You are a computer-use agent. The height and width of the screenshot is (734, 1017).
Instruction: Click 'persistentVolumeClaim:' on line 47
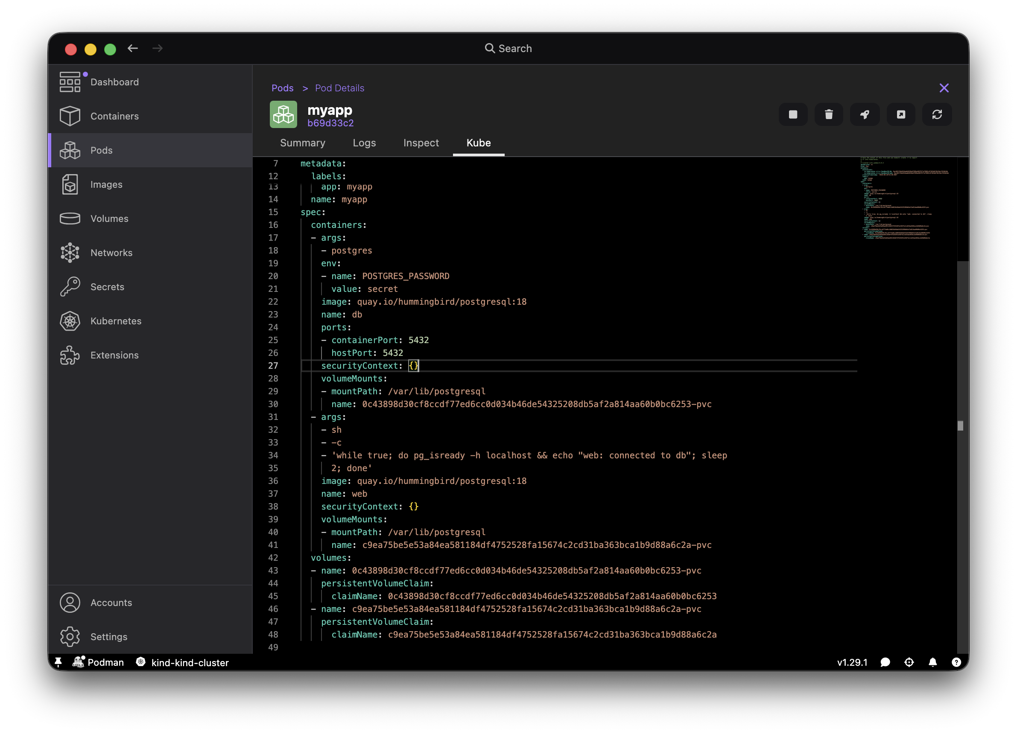coord(377,622)
